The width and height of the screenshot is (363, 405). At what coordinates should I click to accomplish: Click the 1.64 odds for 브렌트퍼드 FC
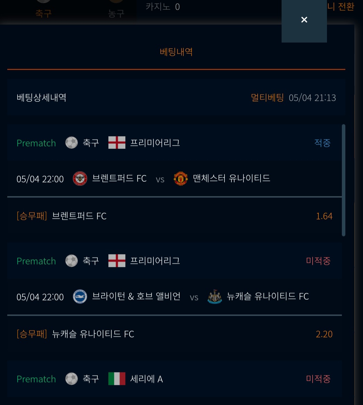(324, 216)
